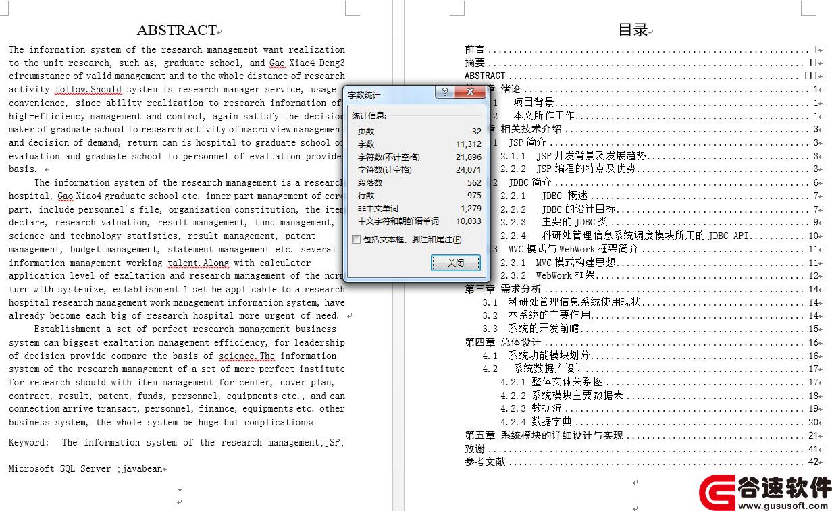Open 4.2 系统数据库设计 entry
This screenshot has height=511, width=832.
(650, 369)
